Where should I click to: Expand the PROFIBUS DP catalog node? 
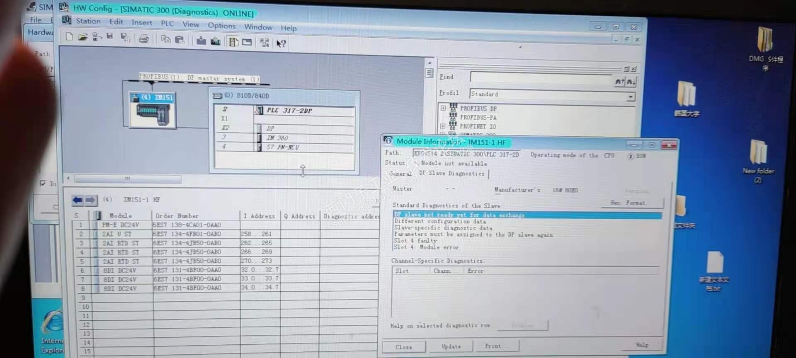pyautogui.click(x=443, y=108)
